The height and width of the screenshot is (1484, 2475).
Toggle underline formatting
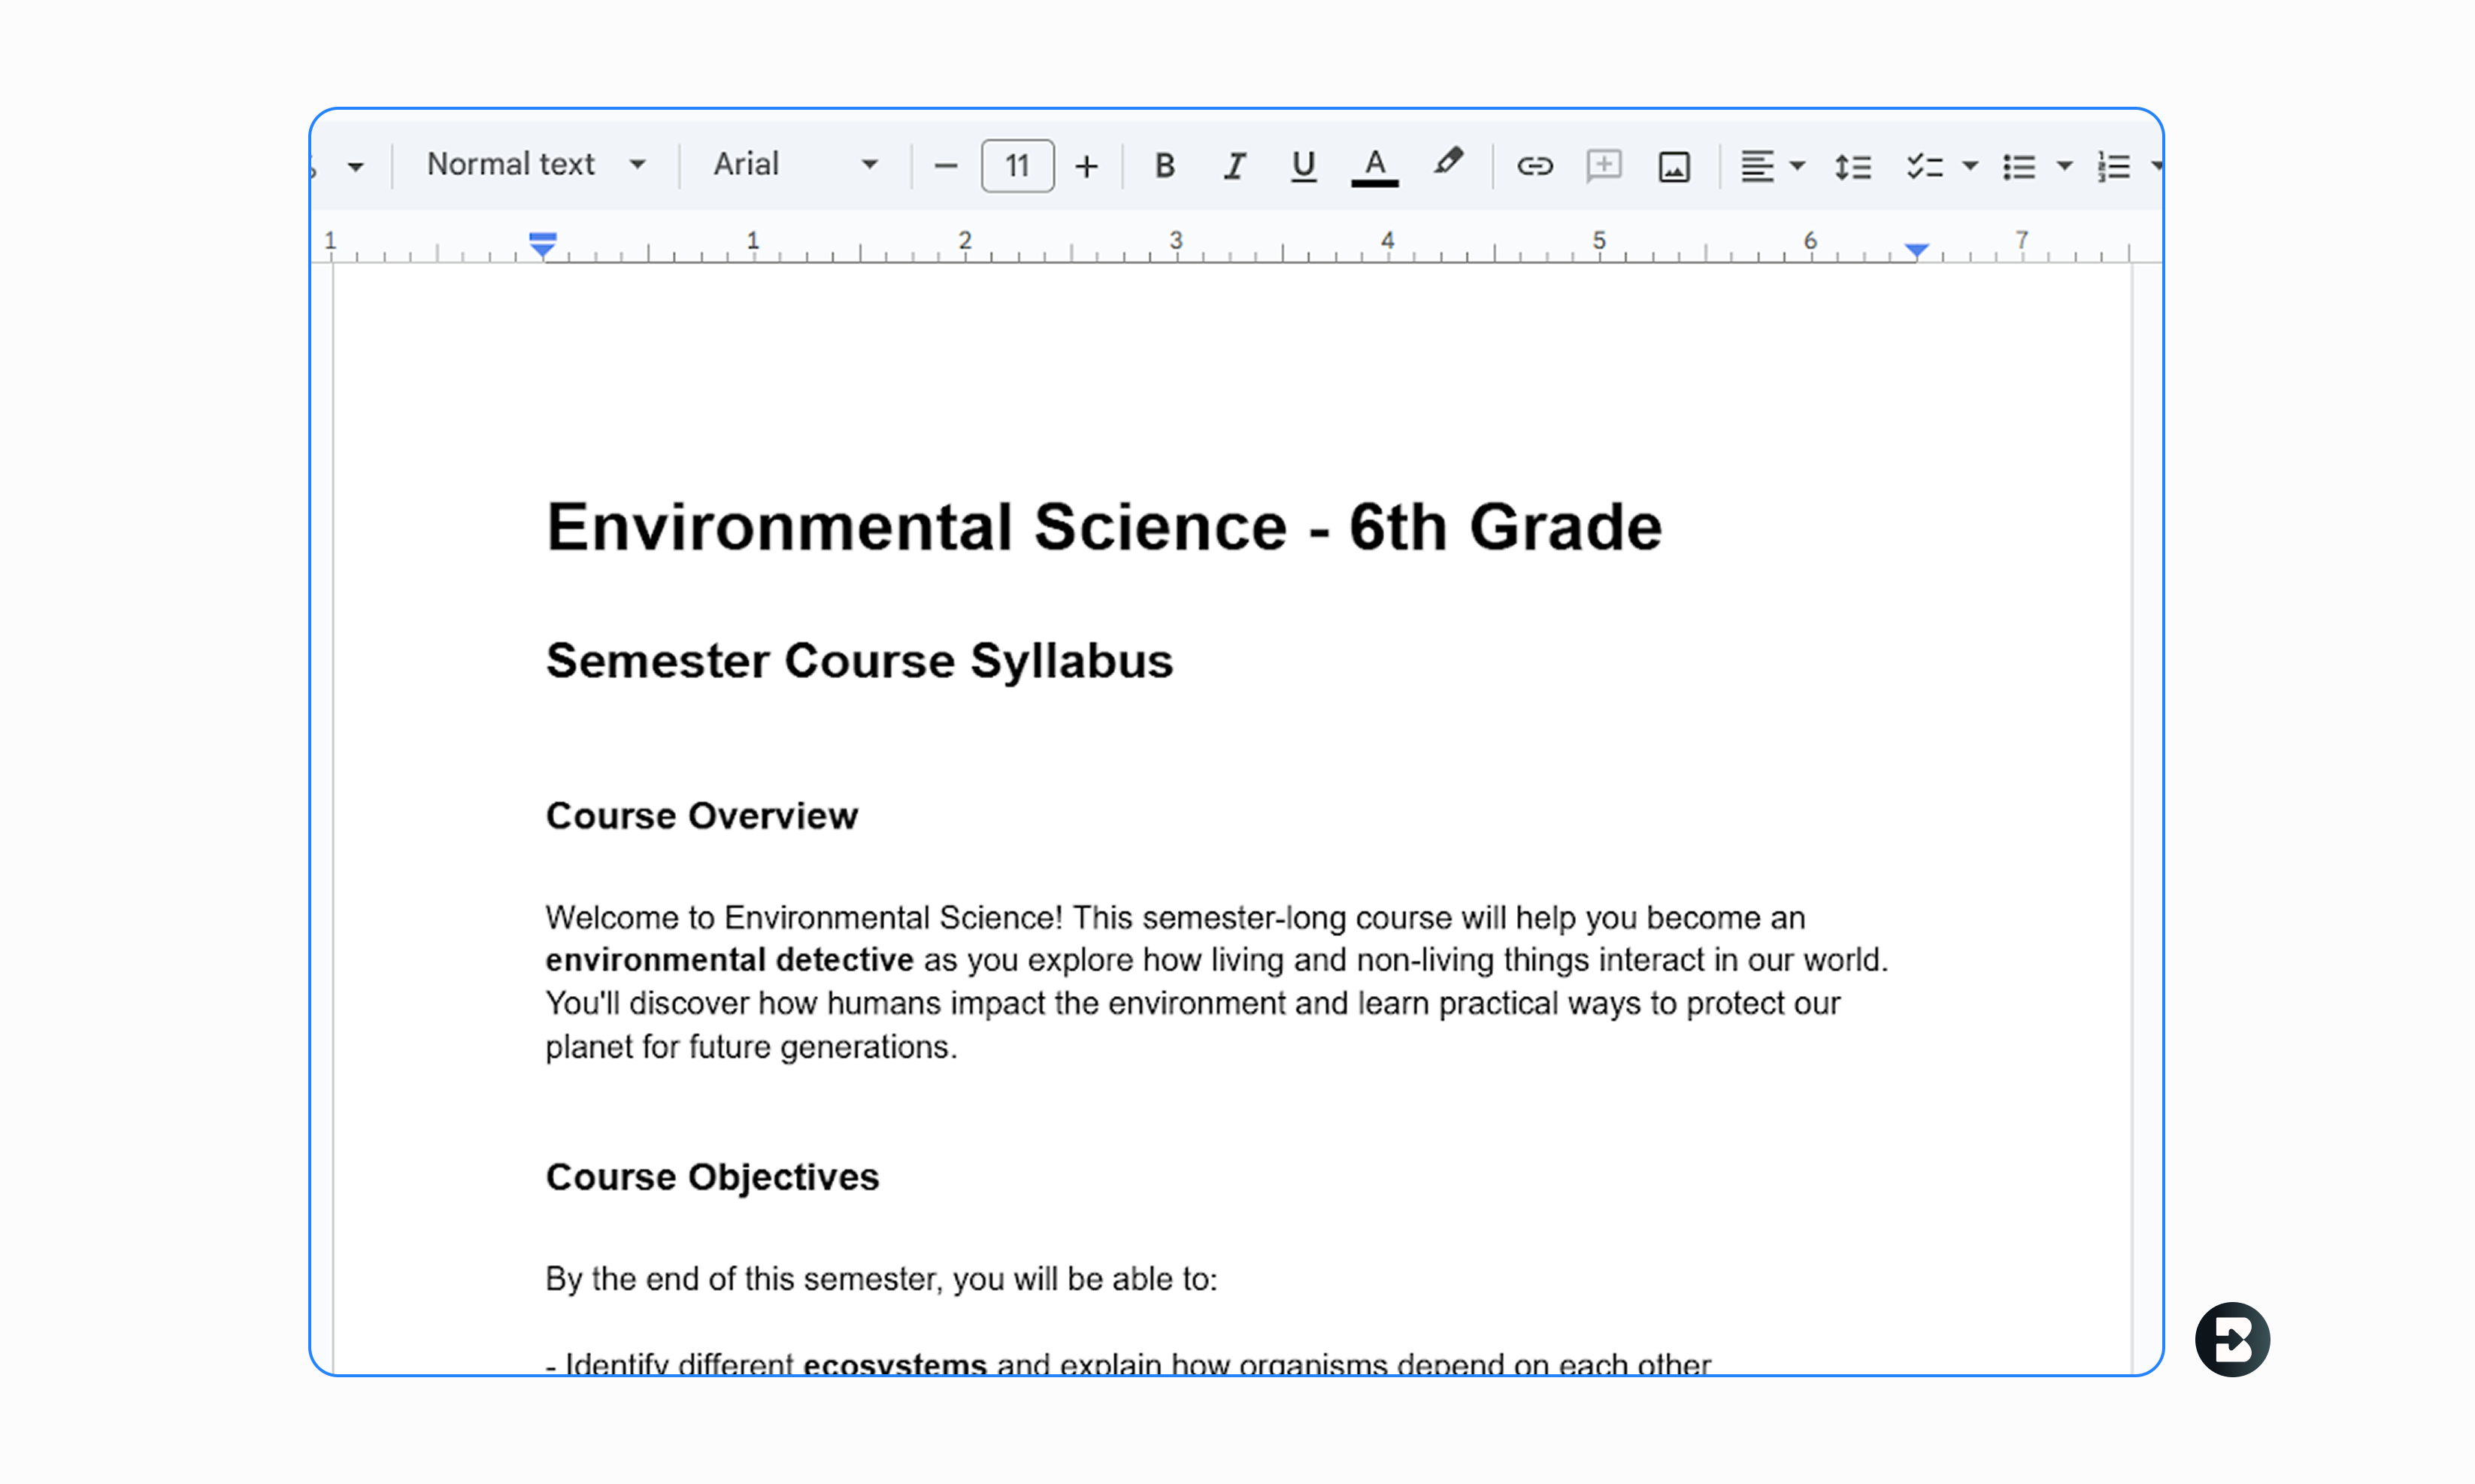[1303, 166]
